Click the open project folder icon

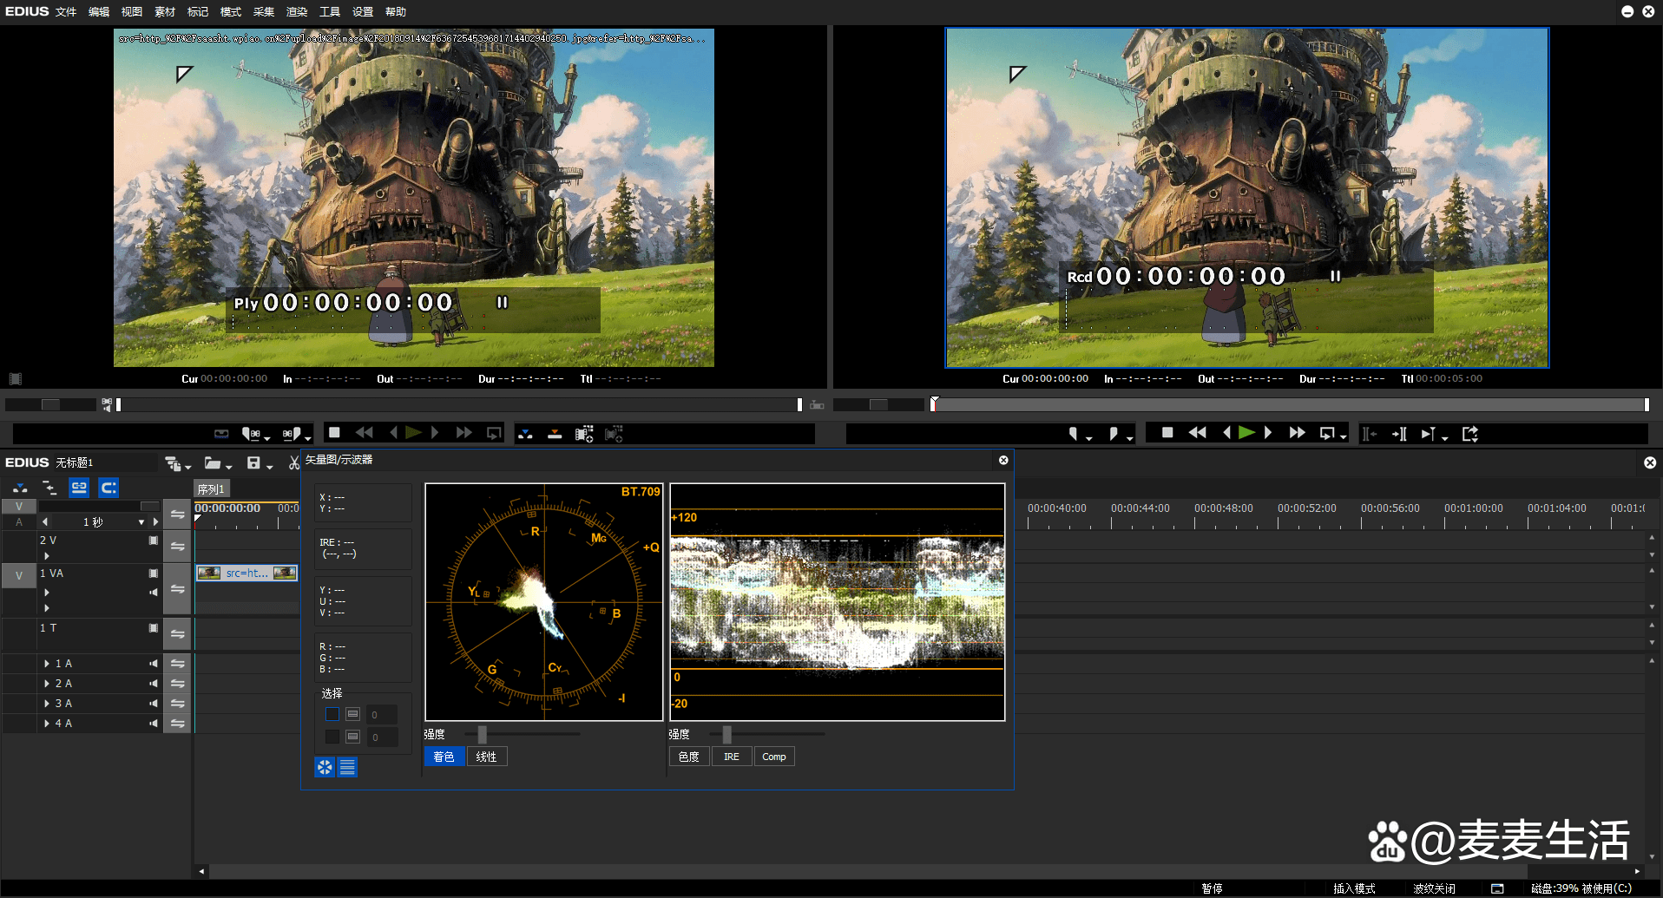tap(213, 463)
